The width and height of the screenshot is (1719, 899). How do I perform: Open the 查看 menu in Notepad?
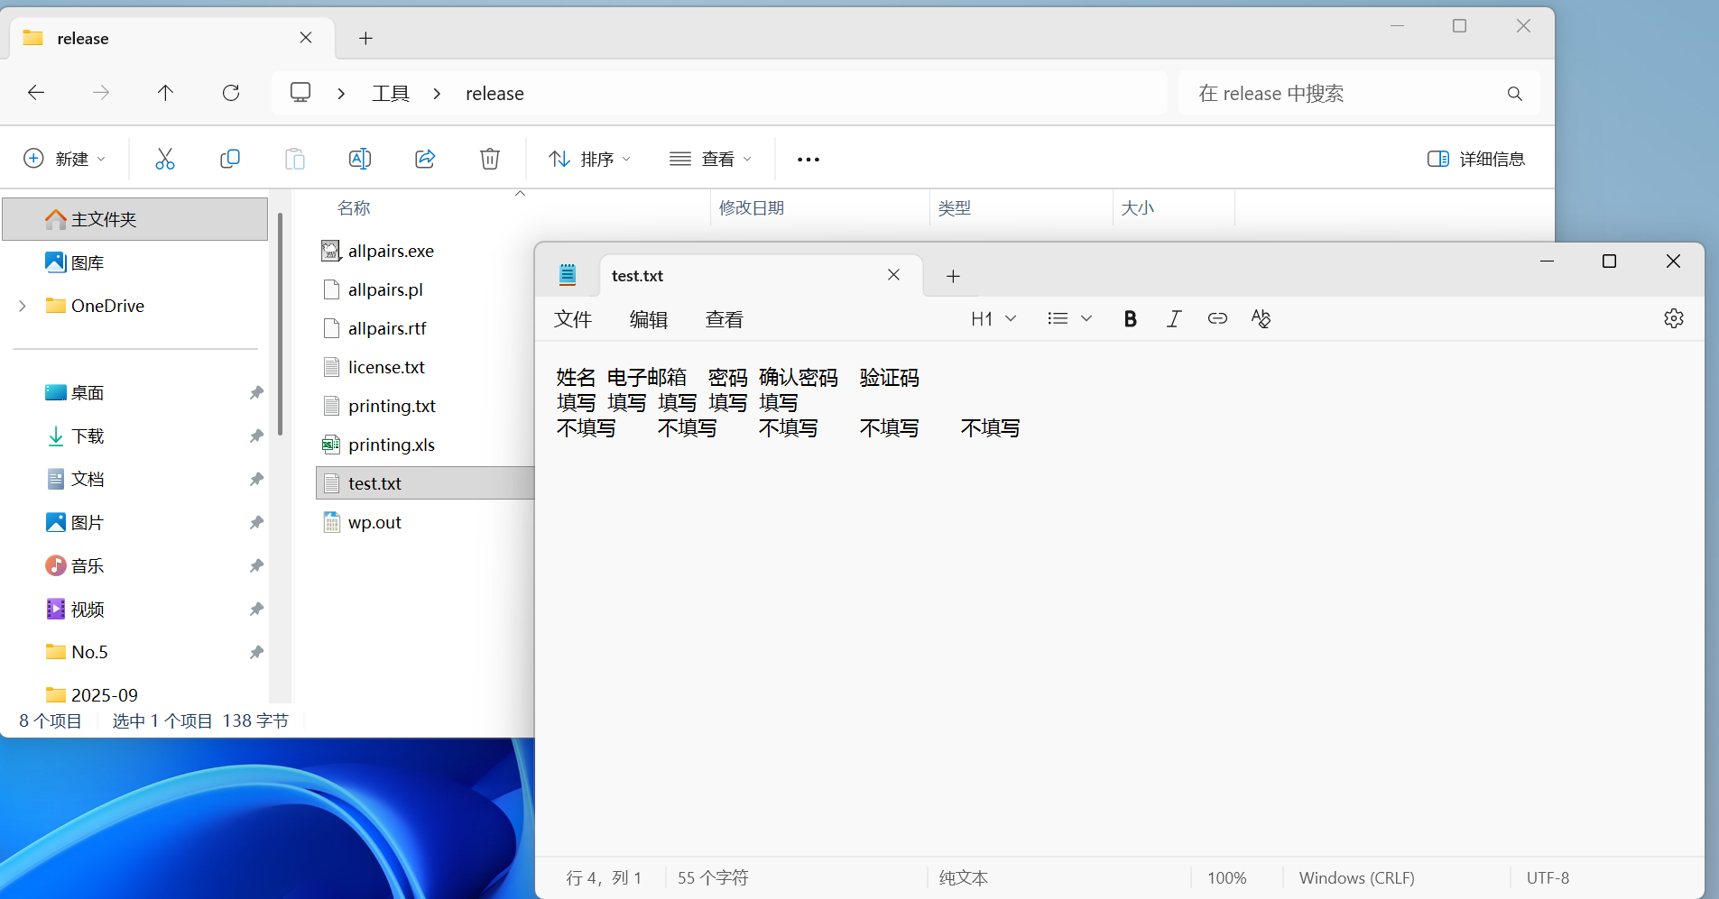coord(725,319)
